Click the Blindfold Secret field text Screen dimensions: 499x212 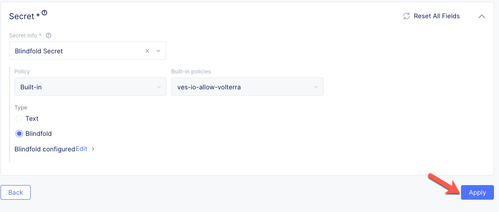39,51
